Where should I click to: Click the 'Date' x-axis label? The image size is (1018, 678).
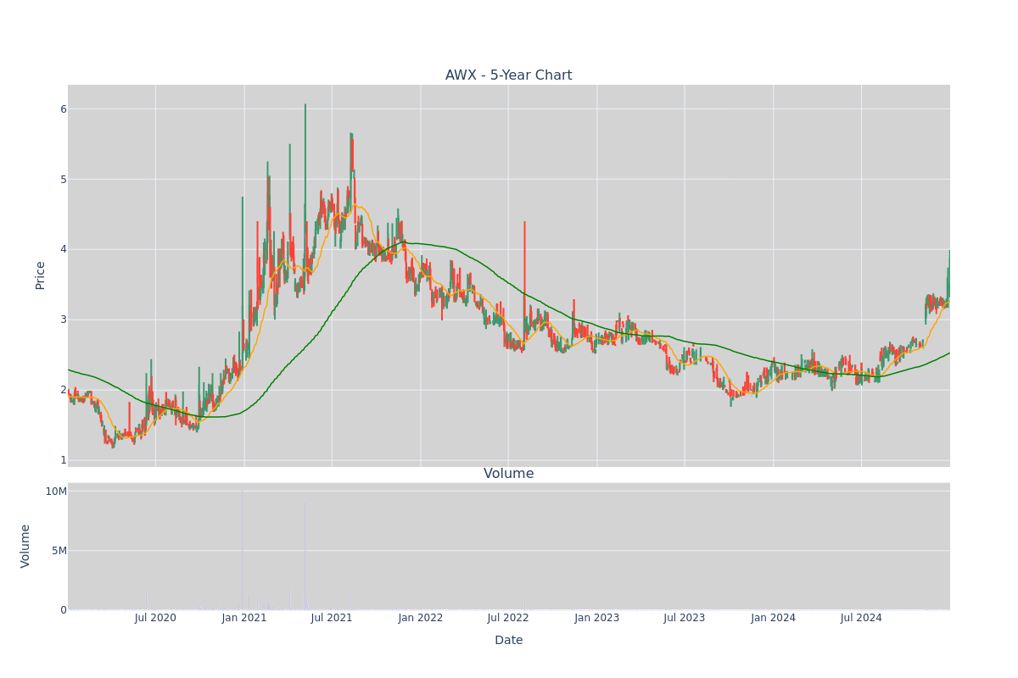click(508, 640)
